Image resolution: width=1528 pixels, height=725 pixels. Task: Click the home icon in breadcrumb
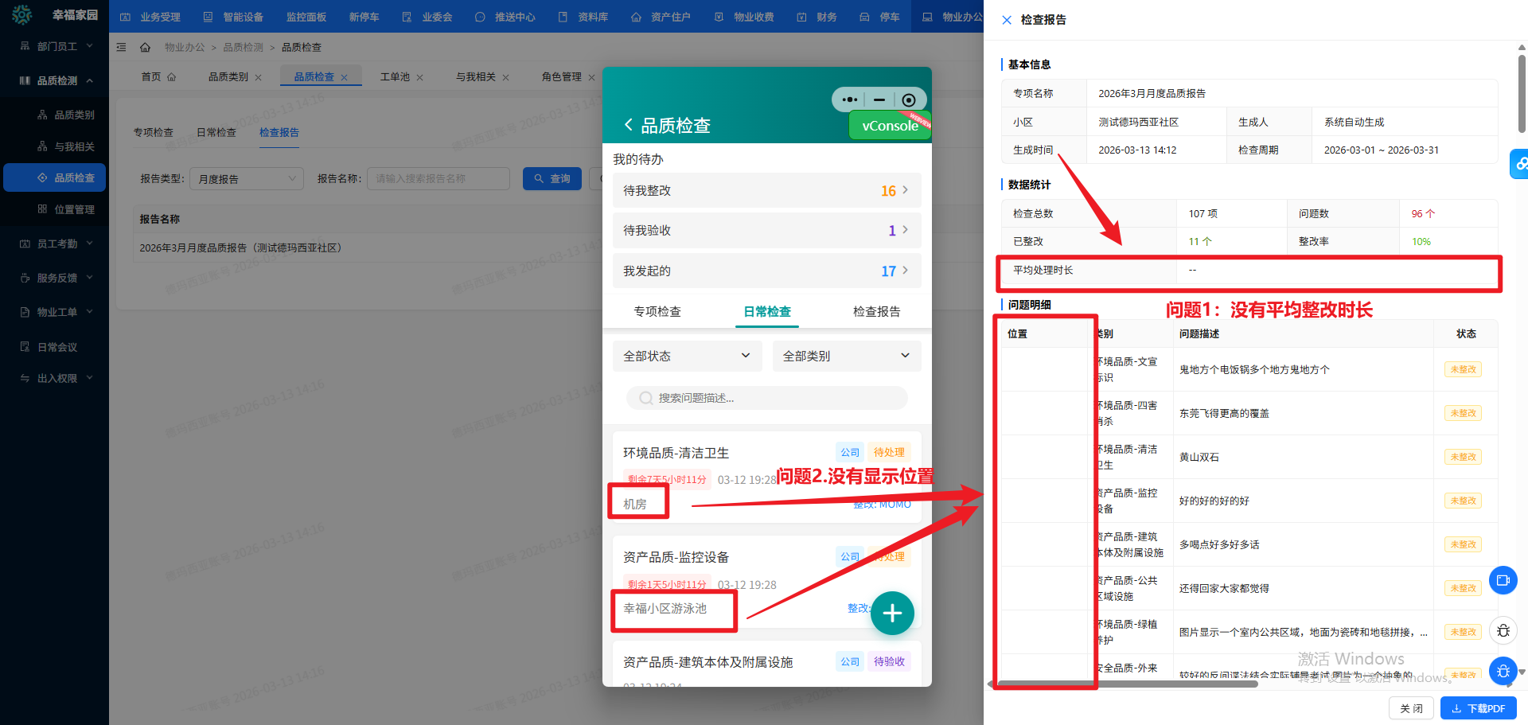pyautogui.click(x=145, y=48)
